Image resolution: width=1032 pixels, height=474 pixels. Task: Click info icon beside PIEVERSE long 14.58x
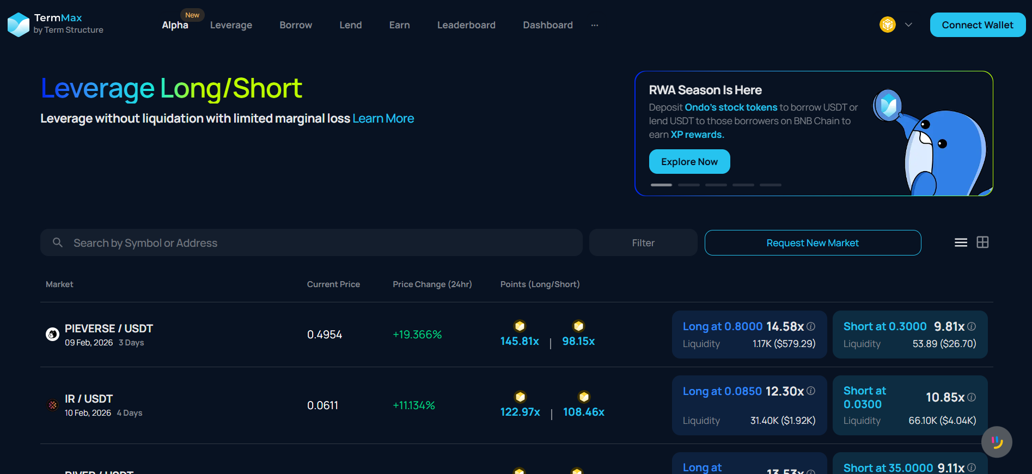pos(811,326)
